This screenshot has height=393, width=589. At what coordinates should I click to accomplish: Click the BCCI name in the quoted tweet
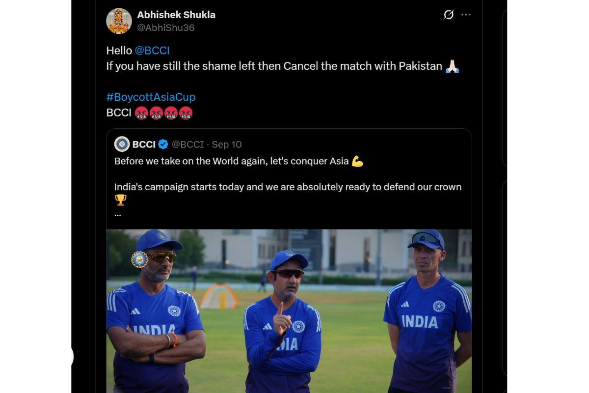tap(144, 144)
